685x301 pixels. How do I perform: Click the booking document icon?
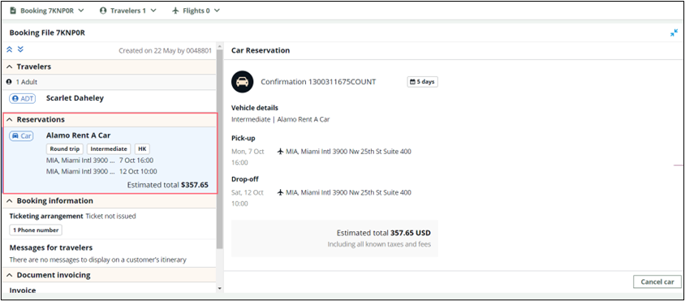click(x=13, y=11)
